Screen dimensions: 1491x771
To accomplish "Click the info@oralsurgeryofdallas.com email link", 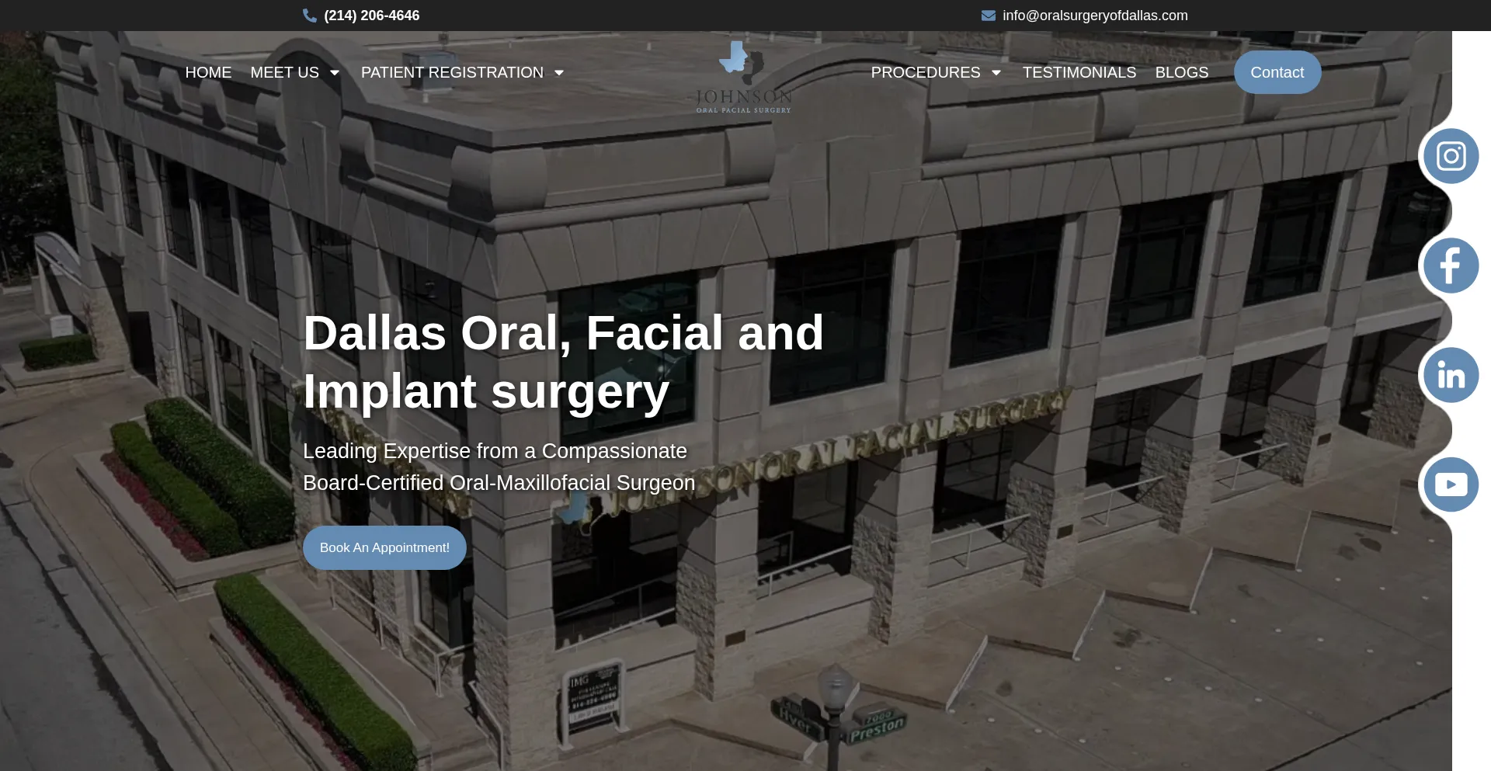I will tap(1095, 16).
